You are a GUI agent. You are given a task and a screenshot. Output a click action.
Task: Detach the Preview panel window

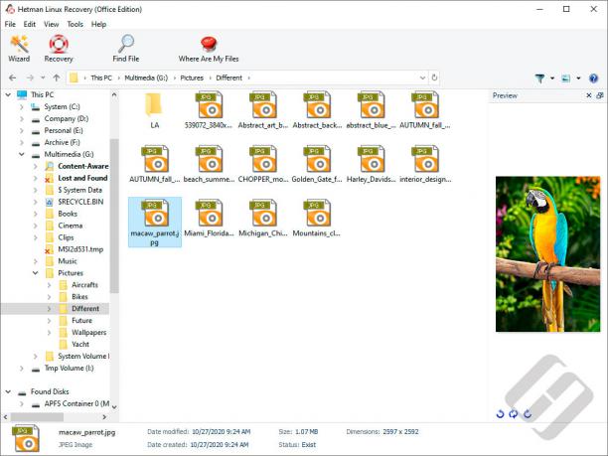coord(599,95)
